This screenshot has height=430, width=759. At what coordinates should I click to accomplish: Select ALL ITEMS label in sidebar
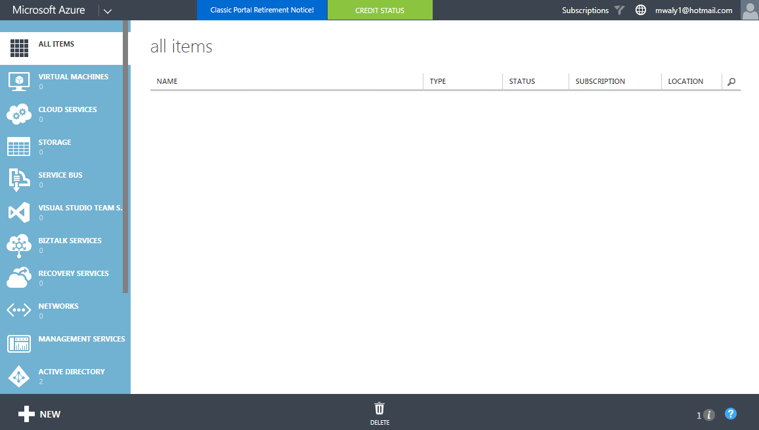(56, 44)
